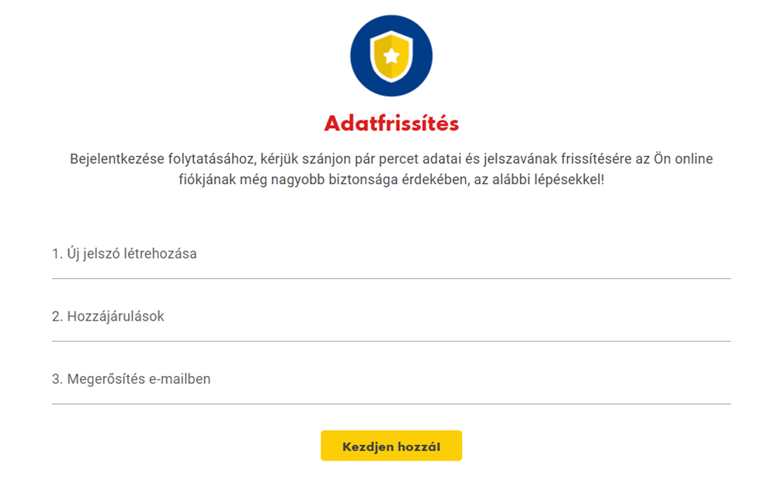Click the number 2 of the second step

[56, 316]
